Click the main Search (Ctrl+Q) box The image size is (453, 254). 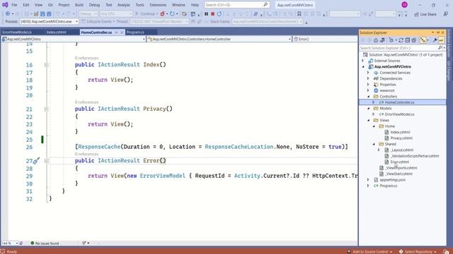click(236, 5)
